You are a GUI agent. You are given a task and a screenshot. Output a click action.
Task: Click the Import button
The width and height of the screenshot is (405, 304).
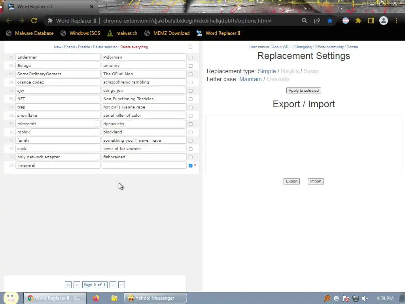316,181
